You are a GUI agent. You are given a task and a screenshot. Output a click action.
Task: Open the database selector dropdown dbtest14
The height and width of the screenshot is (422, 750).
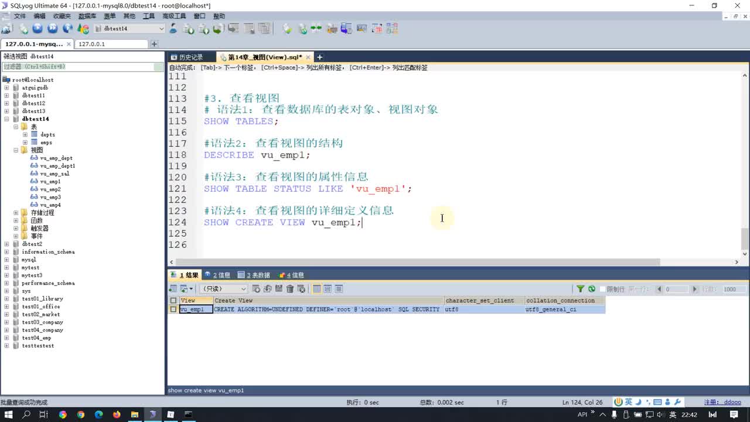pyautogui.click(x=129, y=28)
